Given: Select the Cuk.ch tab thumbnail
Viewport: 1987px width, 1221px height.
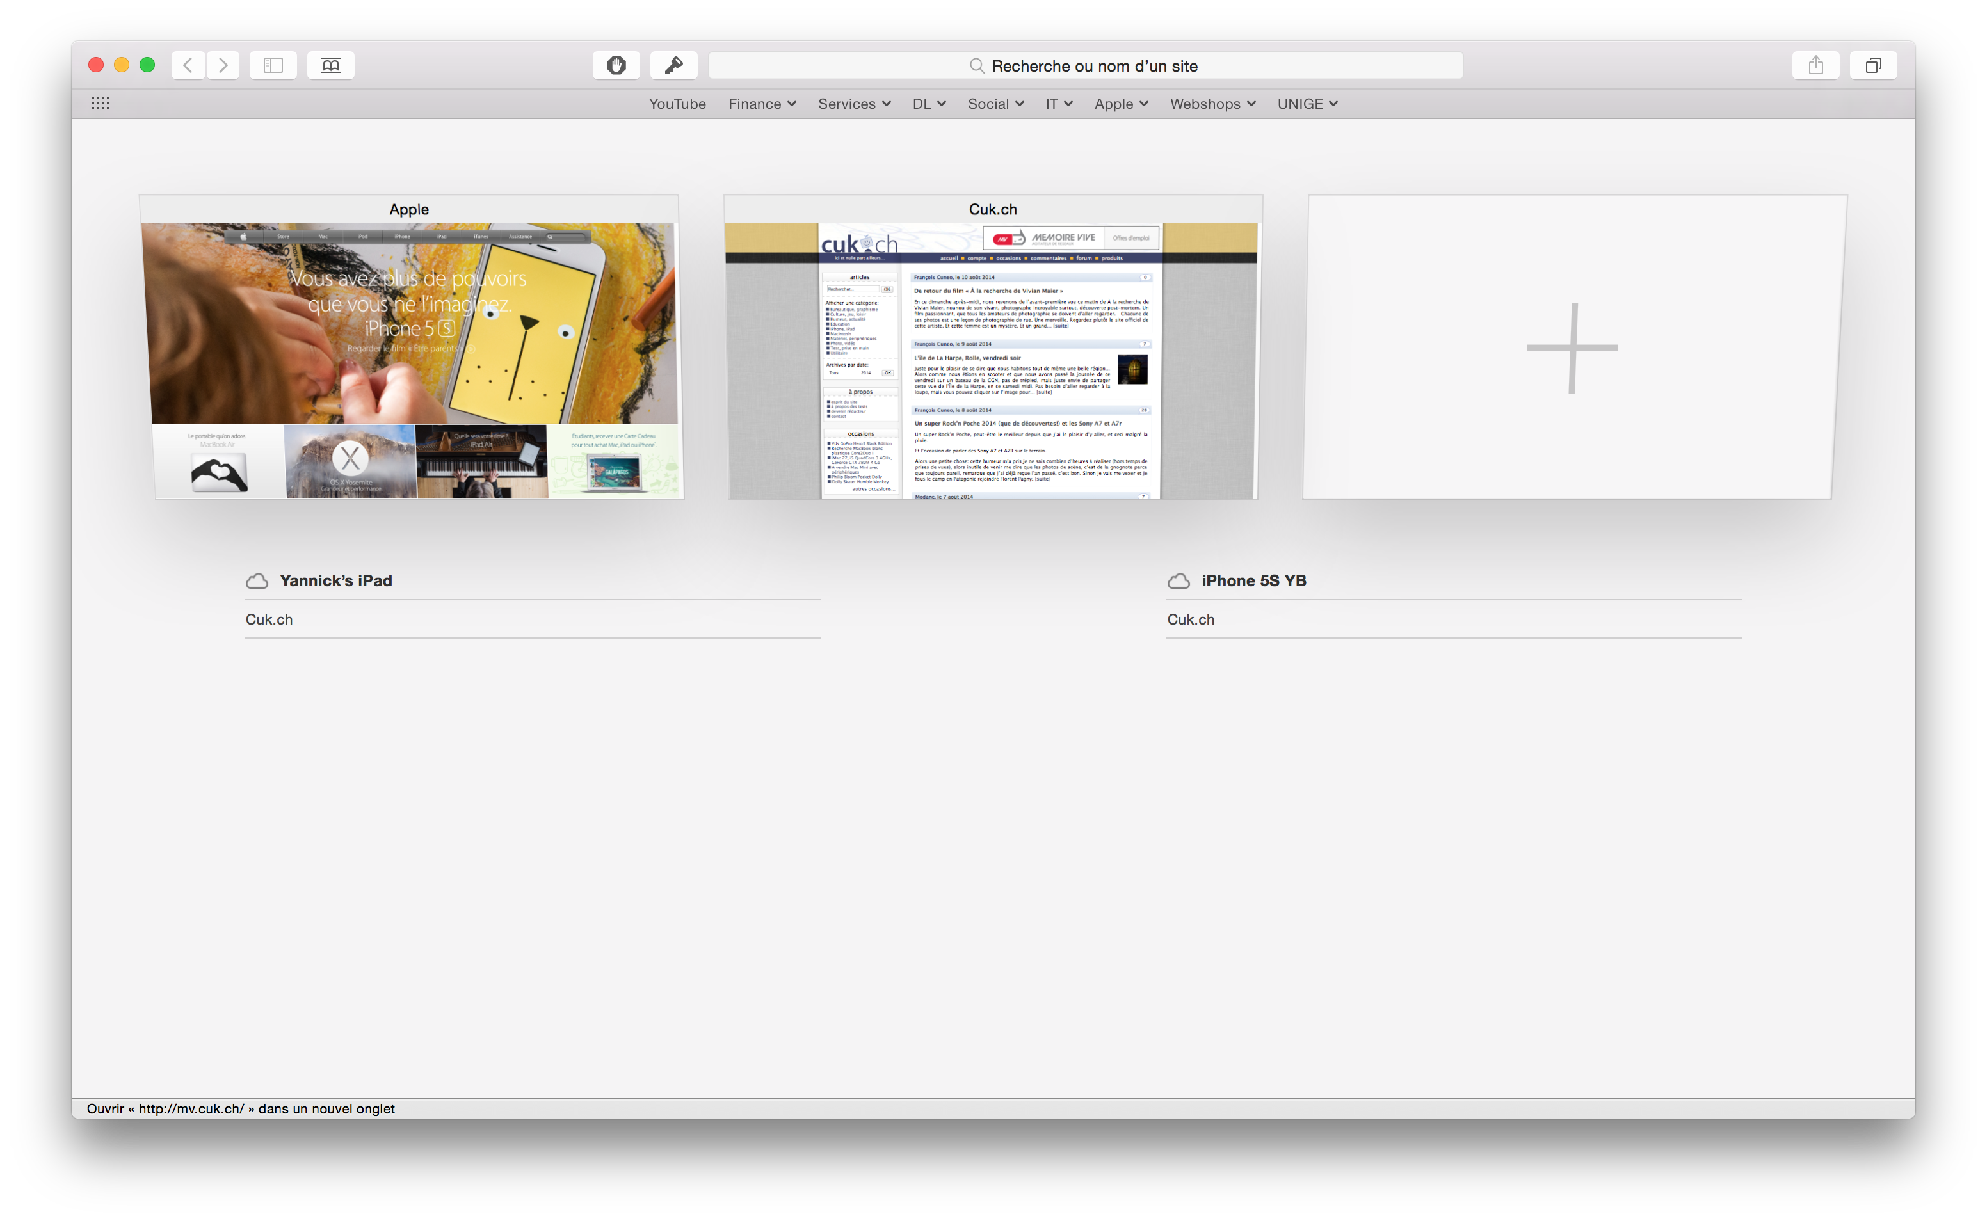Looking at the screenshot, I should click(993, 347).
